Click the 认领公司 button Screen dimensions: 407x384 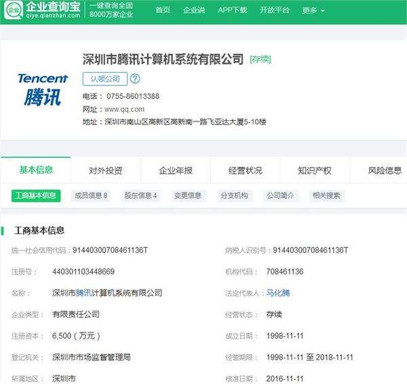[x=105, y=79]
